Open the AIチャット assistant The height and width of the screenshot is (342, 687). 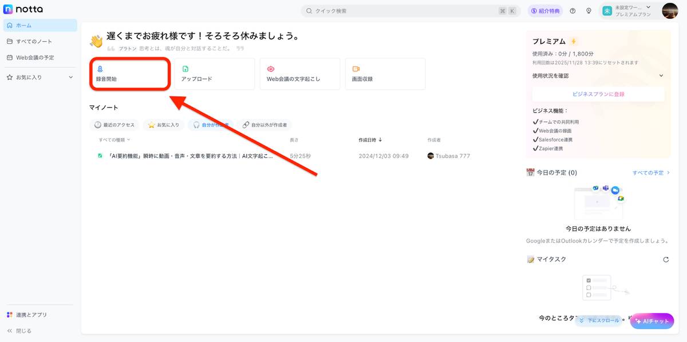pyautogui.click(x=652, y=321)
